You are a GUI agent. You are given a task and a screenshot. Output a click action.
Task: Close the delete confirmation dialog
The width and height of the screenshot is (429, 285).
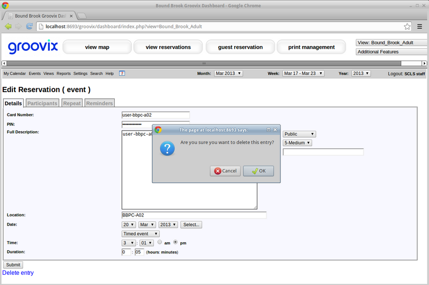coord(275,130)
